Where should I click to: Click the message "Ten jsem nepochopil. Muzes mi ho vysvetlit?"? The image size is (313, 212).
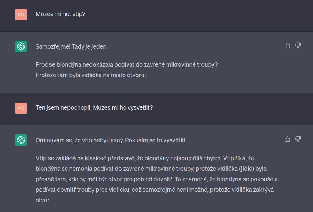coord(94,108)
